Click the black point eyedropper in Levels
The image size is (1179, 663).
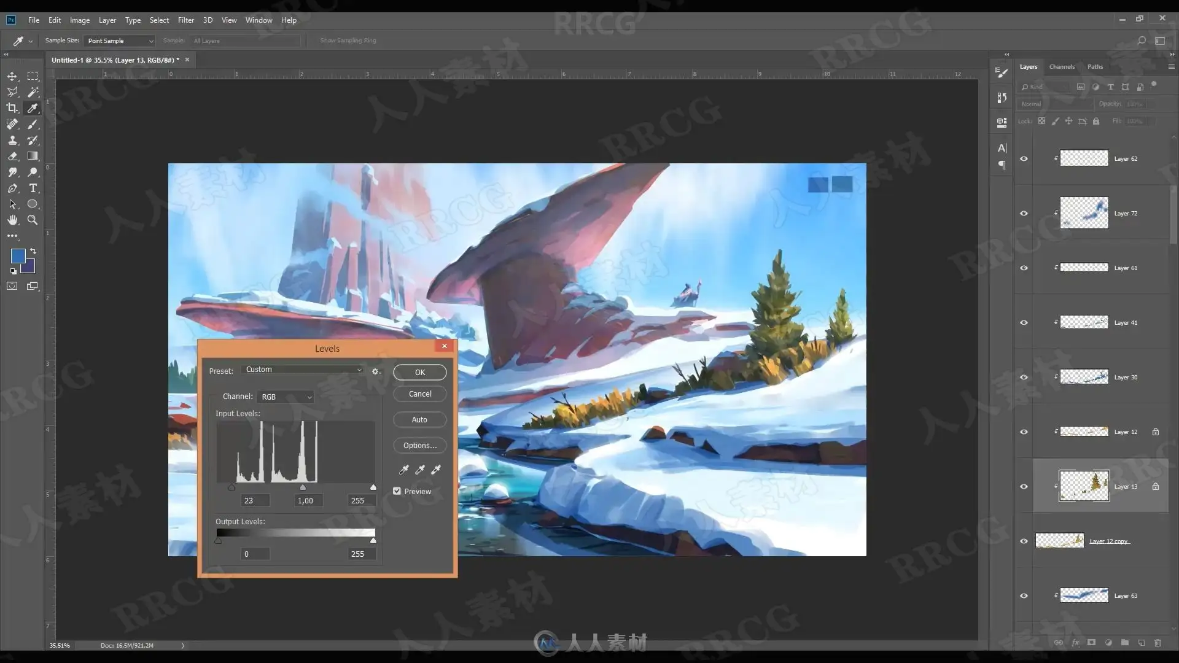coord(403,470)
